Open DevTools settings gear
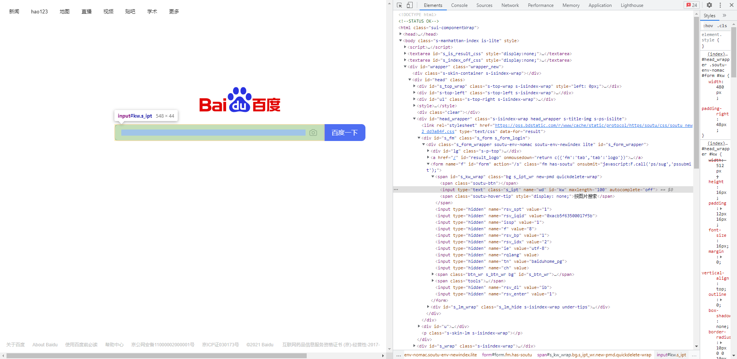The width and height of the screenshot is (737, 359). (x=709, y=5)
